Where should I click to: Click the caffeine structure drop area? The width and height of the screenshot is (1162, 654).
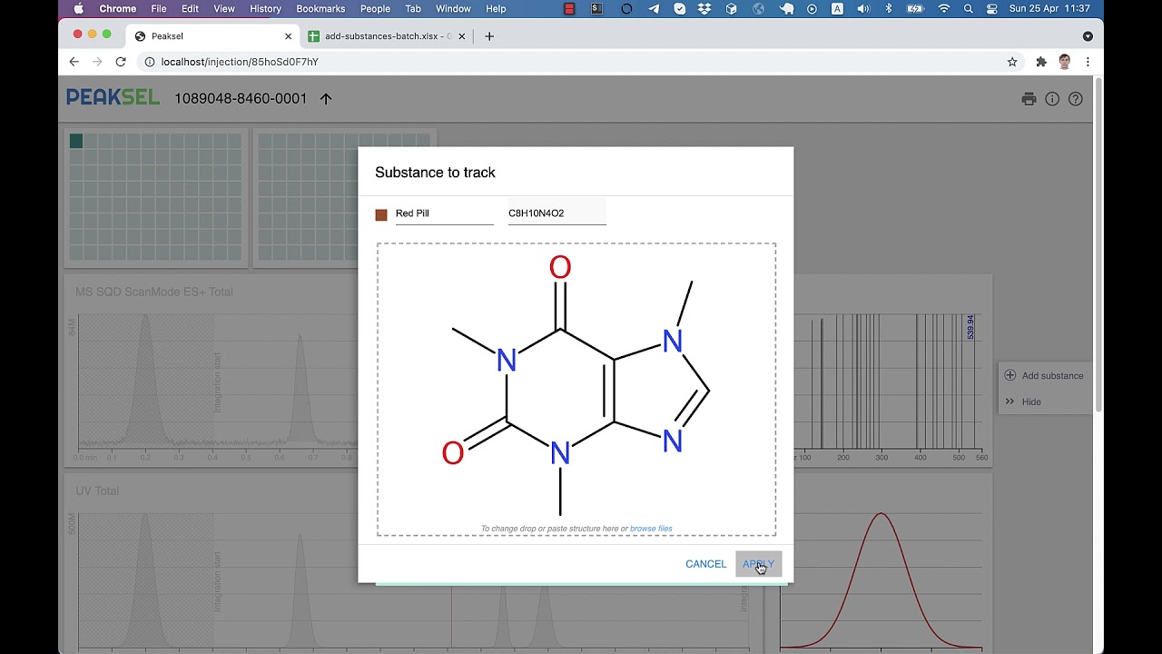coord(576,389)
